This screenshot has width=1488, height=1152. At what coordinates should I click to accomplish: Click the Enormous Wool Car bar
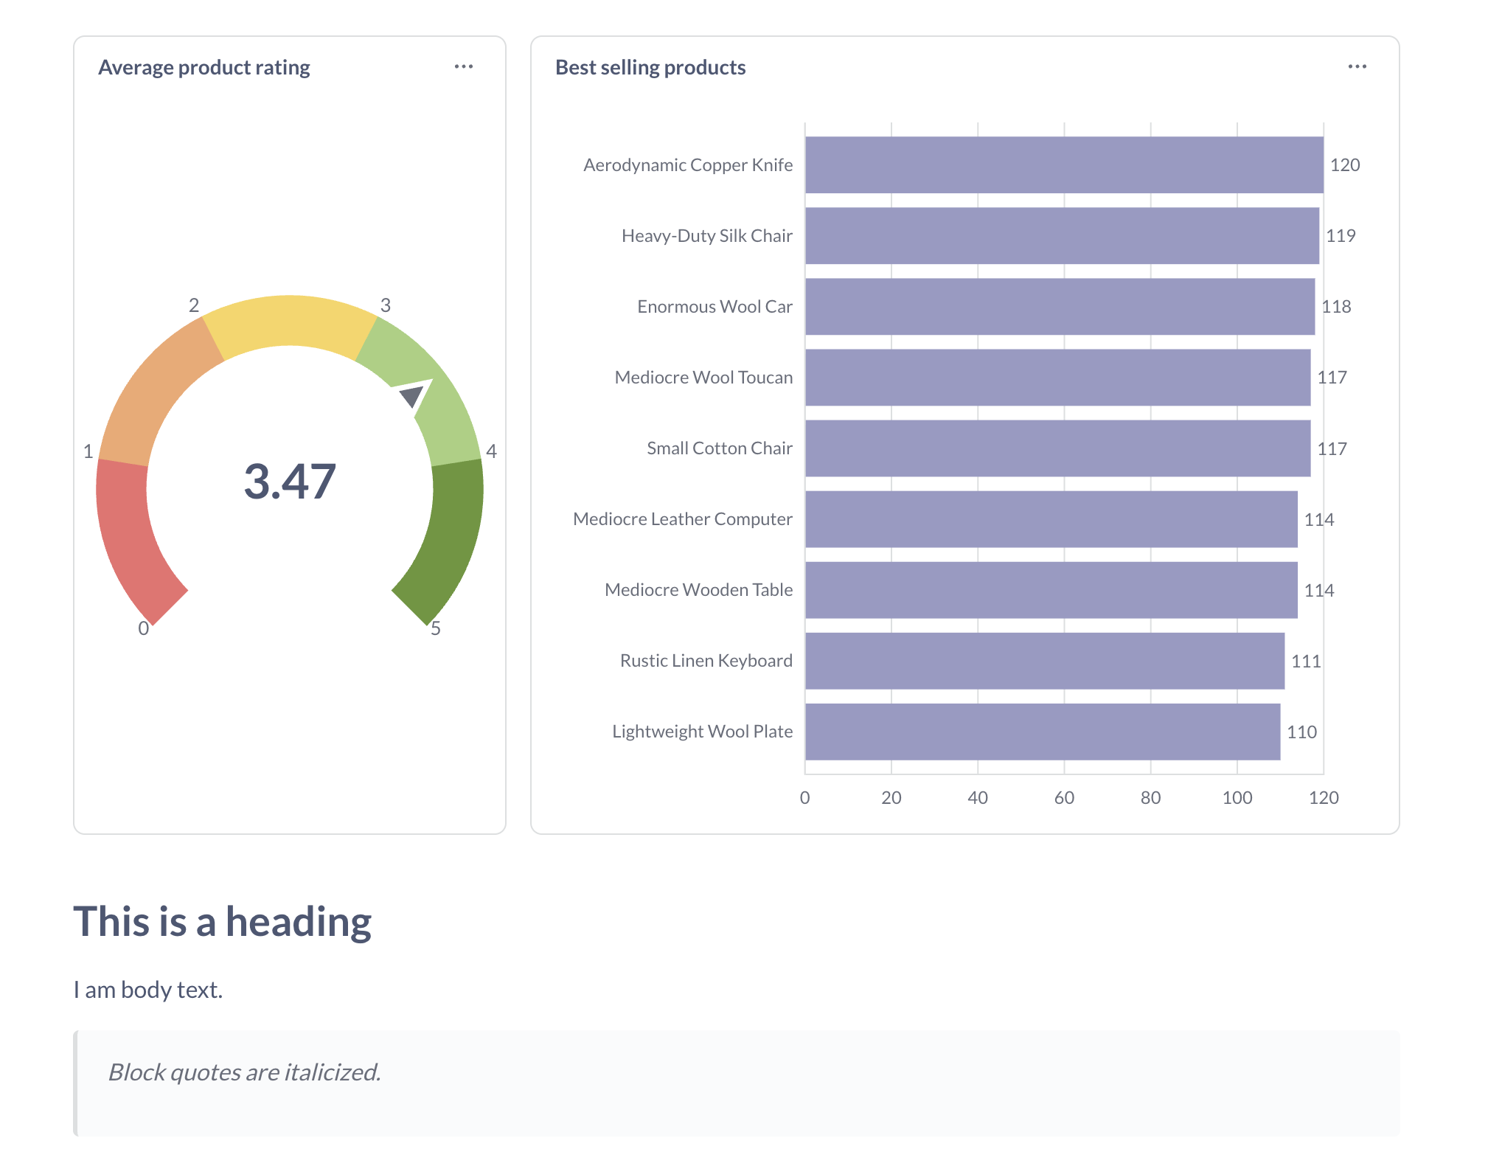pos(1059,307)
